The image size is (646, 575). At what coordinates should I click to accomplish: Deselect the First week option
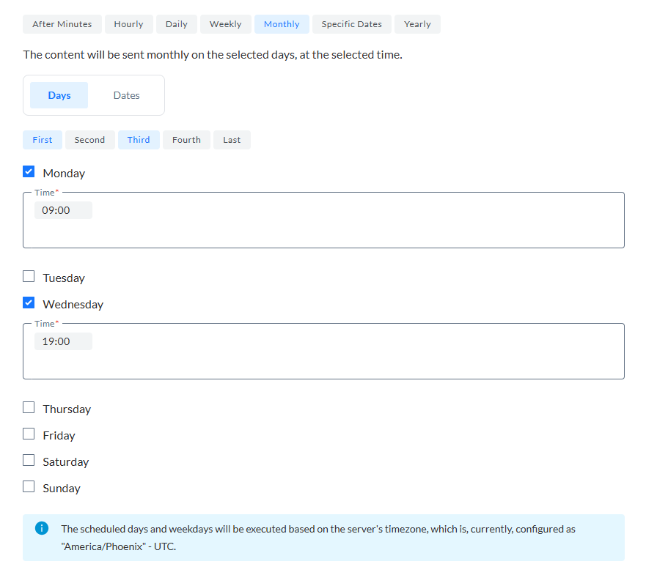click(x=43, y=140)
